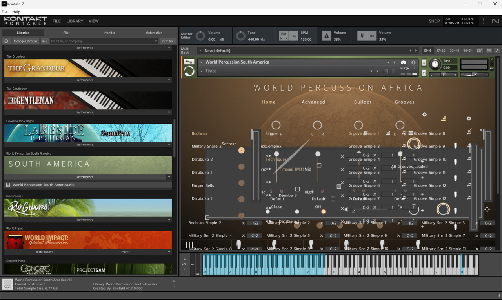The height and width of the screenshot is (300, 502).
Task: Mute the instrument with the M button
Action: point(424,73)
